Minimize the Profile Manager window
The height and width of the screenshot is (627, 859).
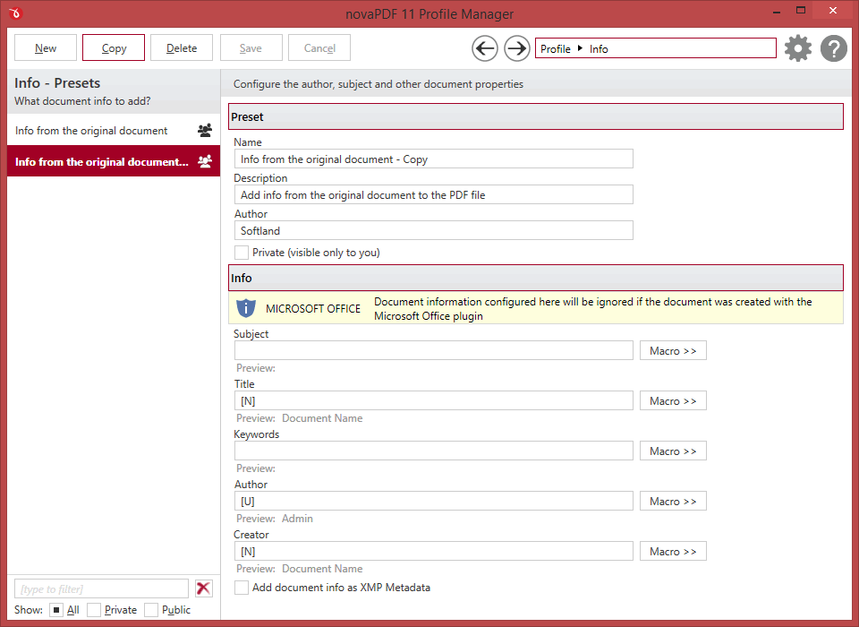pyautogui.click(x=777, y=11)
